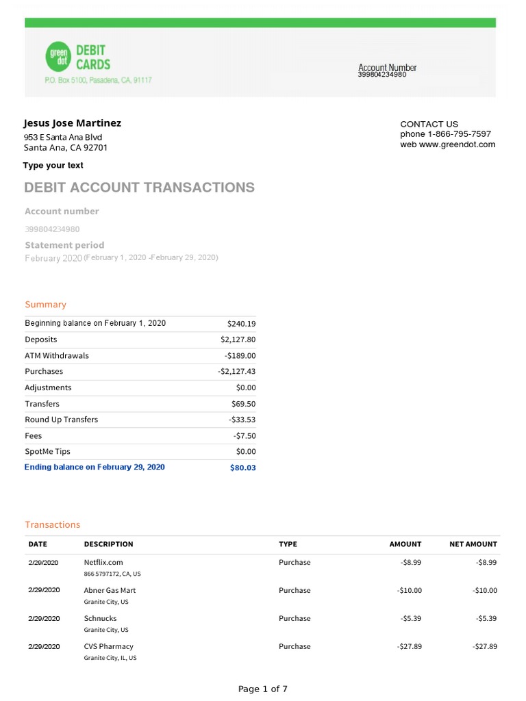This screenshot has width=526, height=701.
Task: Click the Green Dot logo
Action: (x=58, y=57)
